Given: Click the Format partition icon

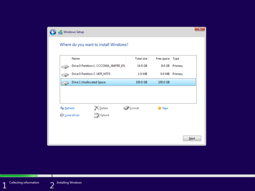Looking at the screenshot, I should 126,108.
